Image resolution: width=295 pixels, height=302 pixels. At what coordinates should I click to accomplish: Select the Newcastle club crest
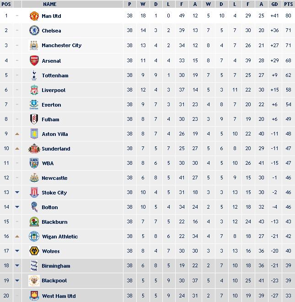(x=34, y=178)
